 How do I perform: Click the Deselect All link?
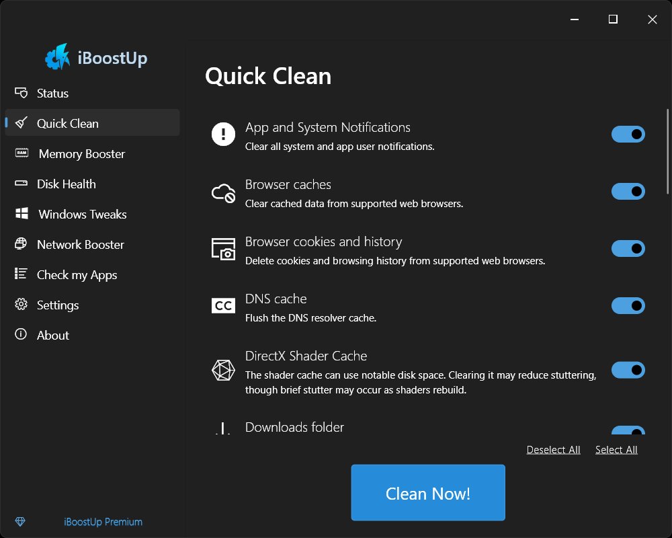click(553, 450)
